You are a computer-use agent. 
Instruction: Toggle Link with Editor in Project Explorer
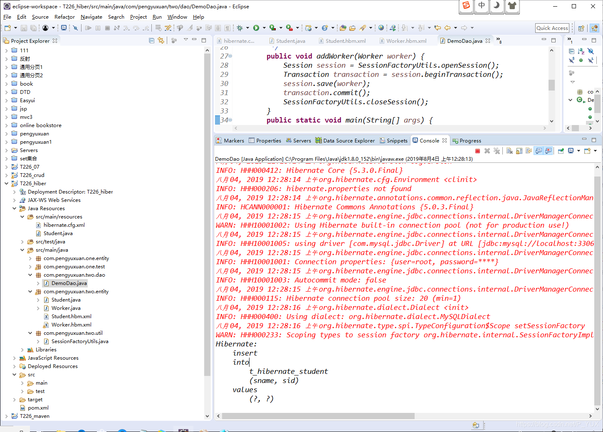[161, 40]
